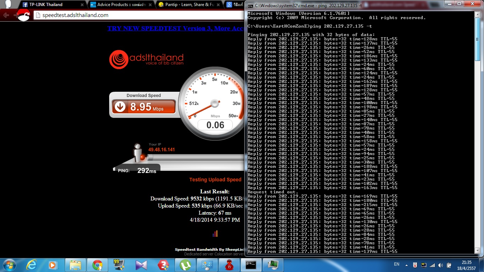Open the red question-mark shield taskbar icon
The width and height of the screenshot is (484, 272).
[163, 265]
